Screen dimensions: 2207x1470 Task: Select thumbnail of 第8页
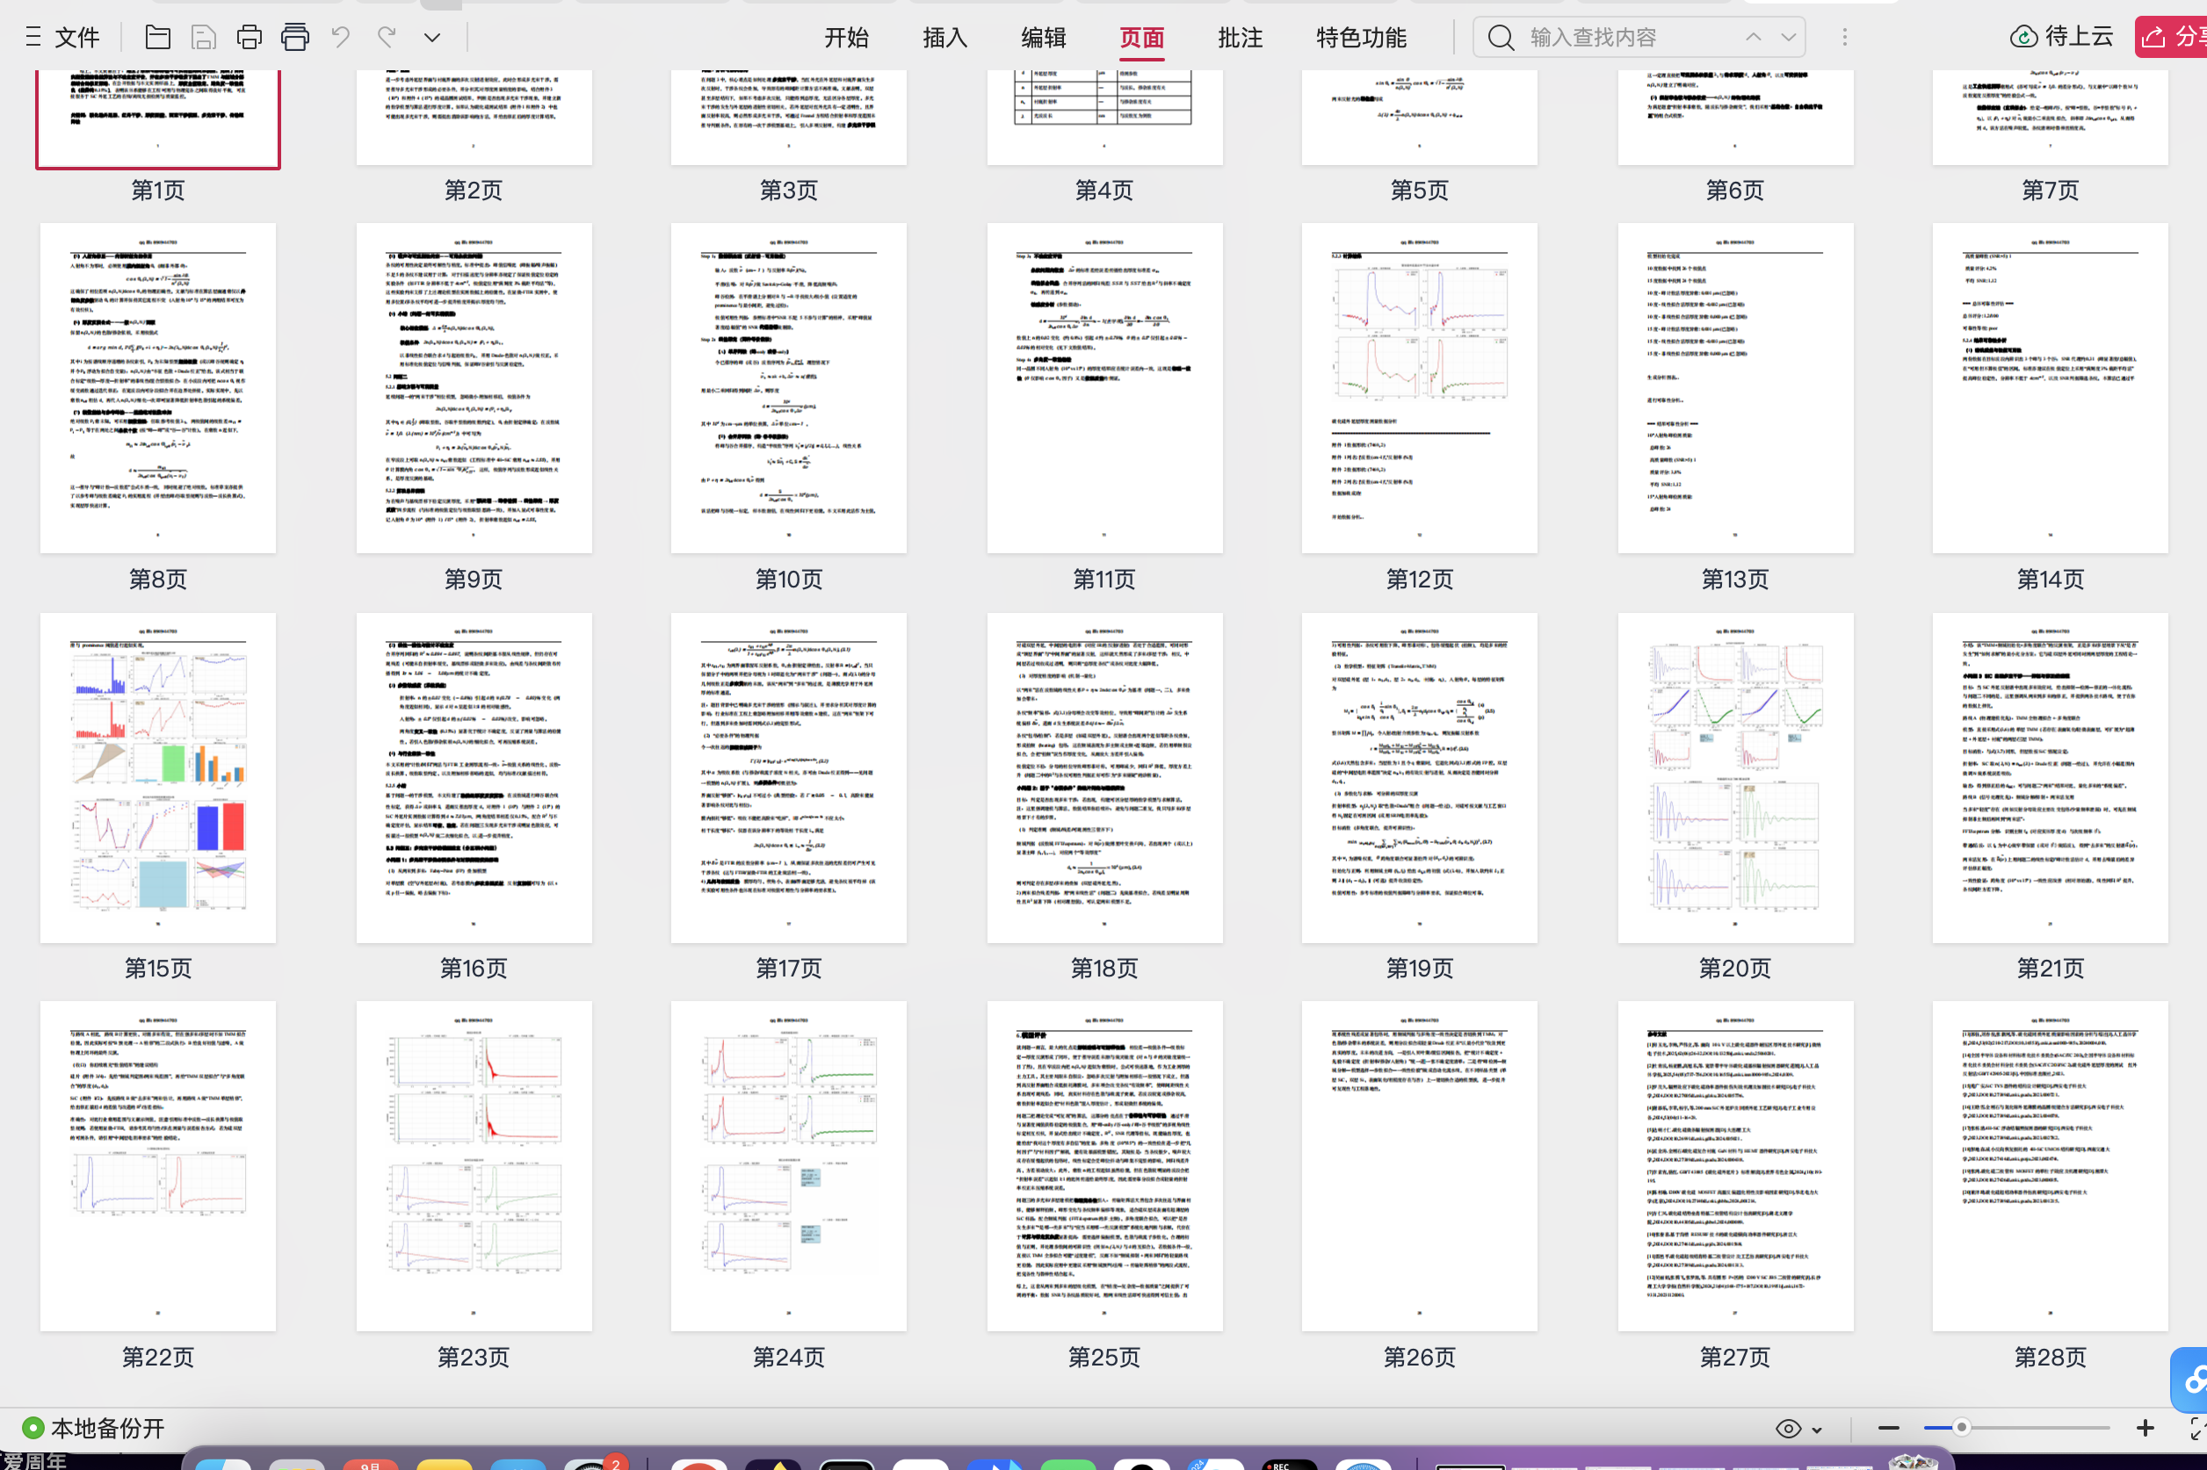click(157, 387)
